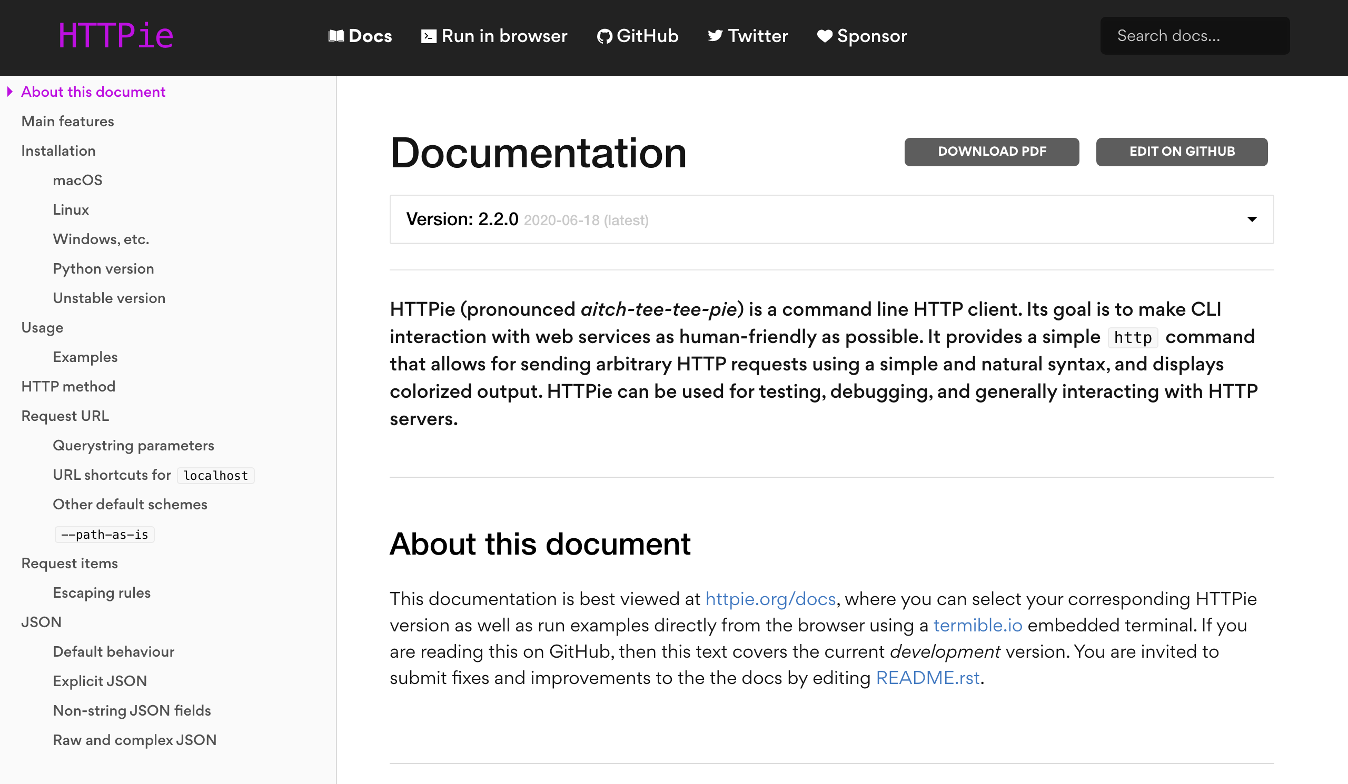Click the Twitter bird icon
Viewport: 1348px width, 784px height.
pos(715,36)
